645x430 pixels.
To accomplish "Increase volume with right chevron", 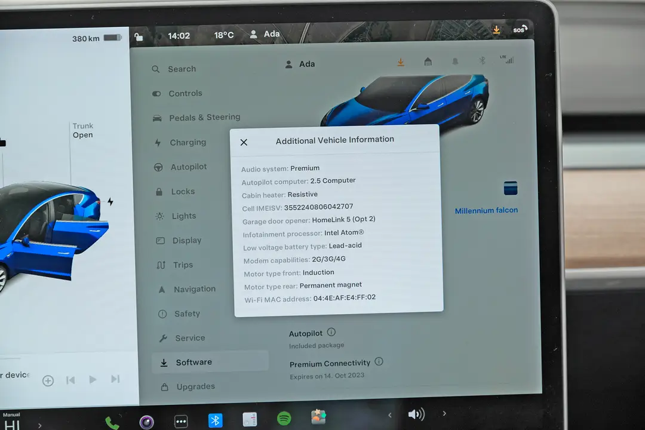I will tap(444, 413).
